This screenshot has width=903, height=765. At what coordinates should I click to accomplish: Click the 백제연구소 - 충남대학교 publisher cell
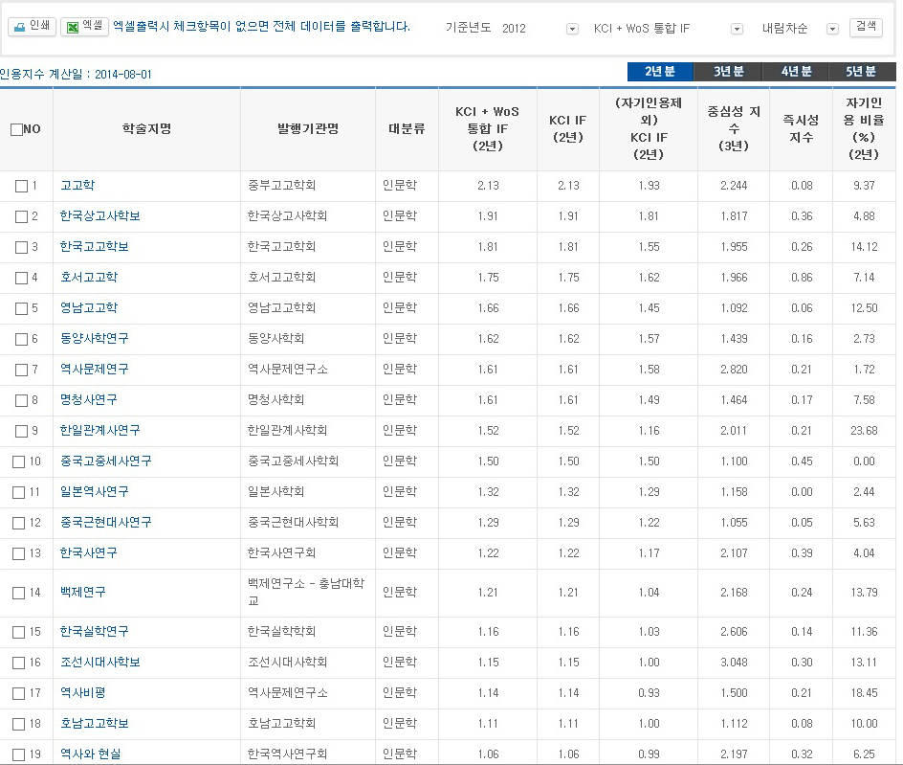pyautogui.click(x=306, y=592)
